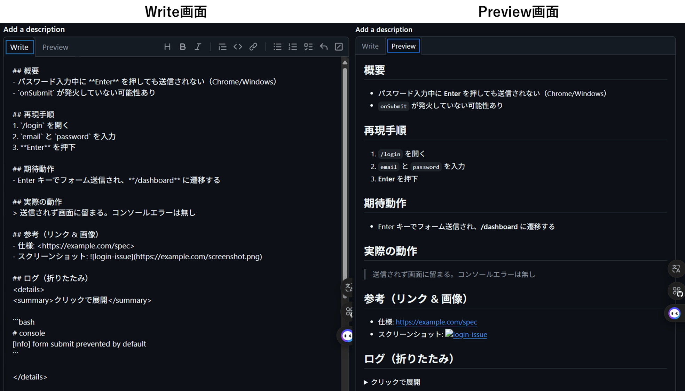
Task: Click the password code chip in the preview
Action: [x=426, y=167]
